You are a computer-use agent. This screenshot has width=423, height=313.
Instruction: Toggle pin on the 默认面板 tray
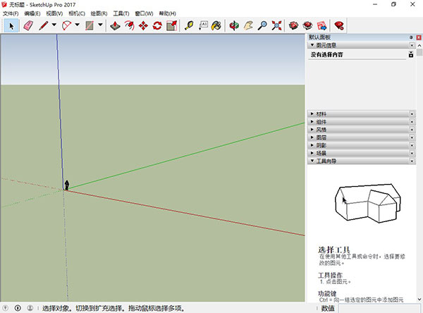(410, 36)
